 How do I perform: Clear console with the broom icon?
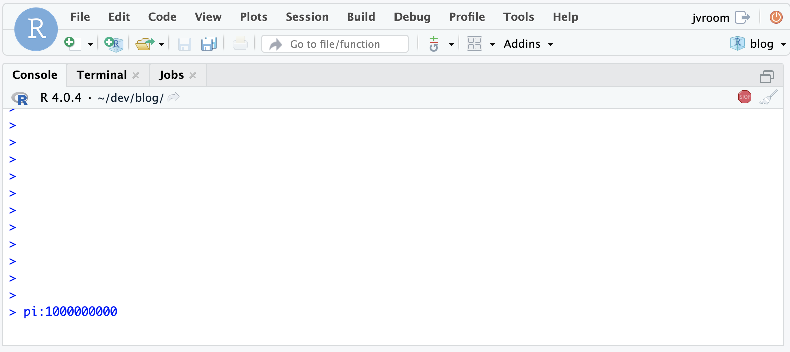pyautogui.click(x=768, y=97)
